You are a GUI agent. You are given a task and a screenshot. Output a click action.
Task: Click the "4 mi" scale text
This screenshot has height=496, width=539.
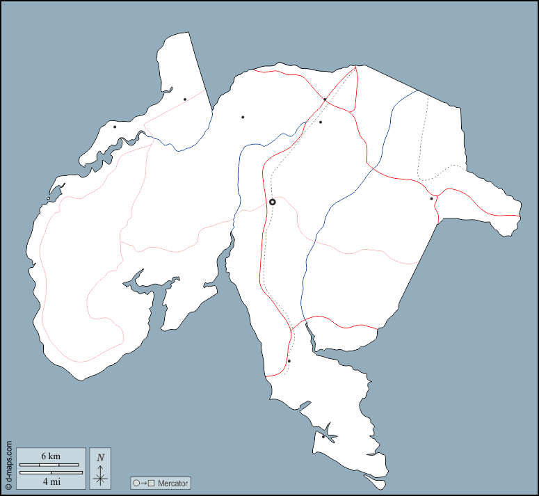(x=51, y=481)
